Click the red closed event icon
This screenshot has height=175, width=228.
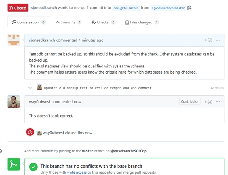30,132
